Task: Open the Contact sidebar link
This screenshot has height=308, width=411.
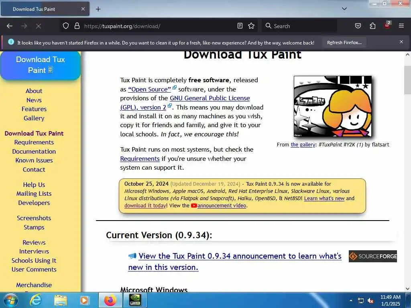Action: pos(34,170)
